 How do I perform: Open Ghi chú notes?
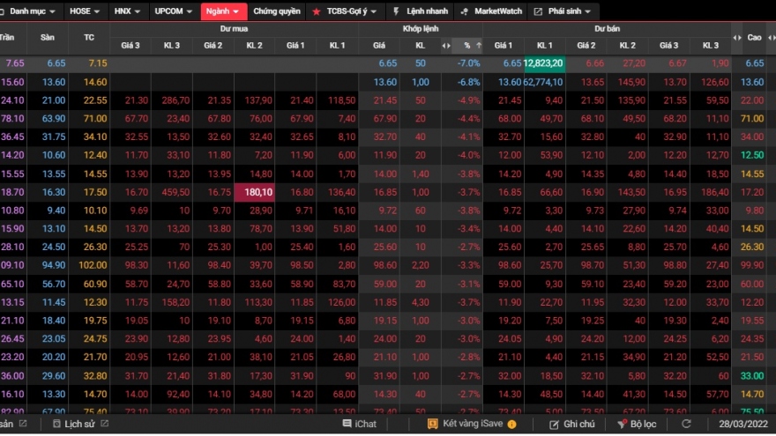click(572, 425)
